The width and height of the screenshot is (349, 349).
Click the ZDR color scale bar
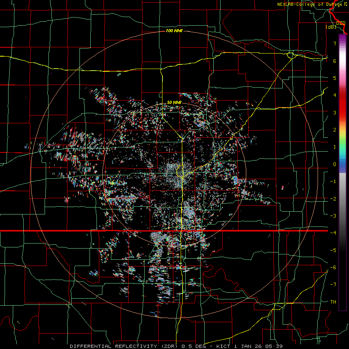click(x=342, y=173)
